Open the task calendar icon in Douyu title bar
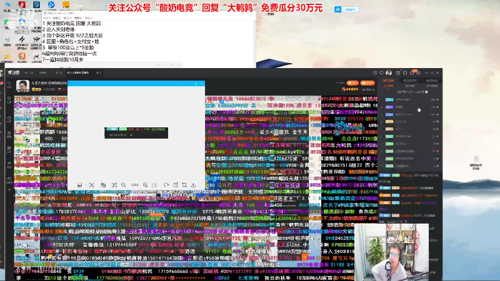 (398, 72)
